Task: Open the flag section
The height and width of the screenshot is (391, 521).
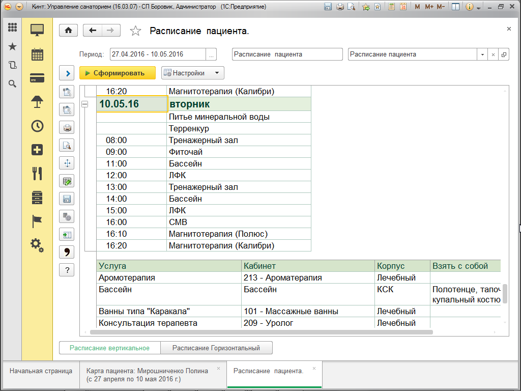Action: pos(37,221)
